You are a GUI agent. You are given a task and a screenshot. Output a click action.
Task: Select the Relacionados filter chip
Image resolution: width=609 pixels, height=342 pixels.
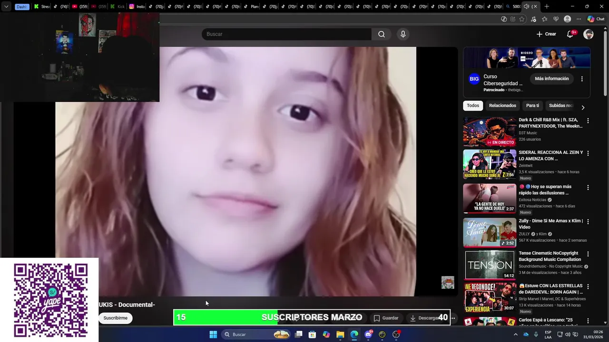pos(502,105)
